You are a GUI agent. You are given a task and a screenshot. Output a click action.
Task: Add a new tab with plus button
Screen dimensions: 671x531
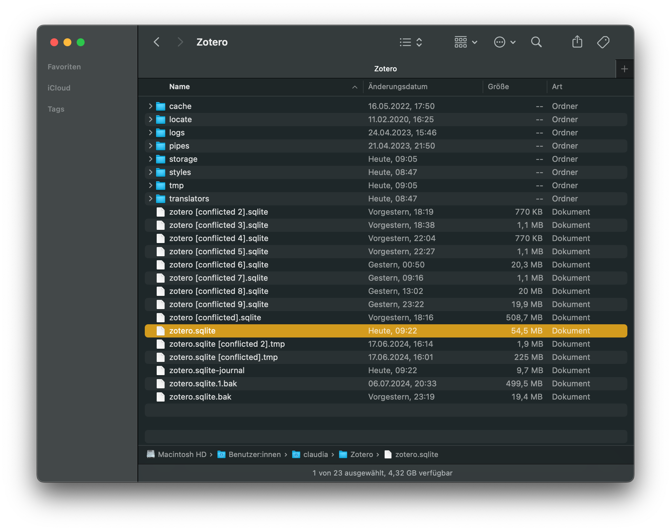[624, 69]
